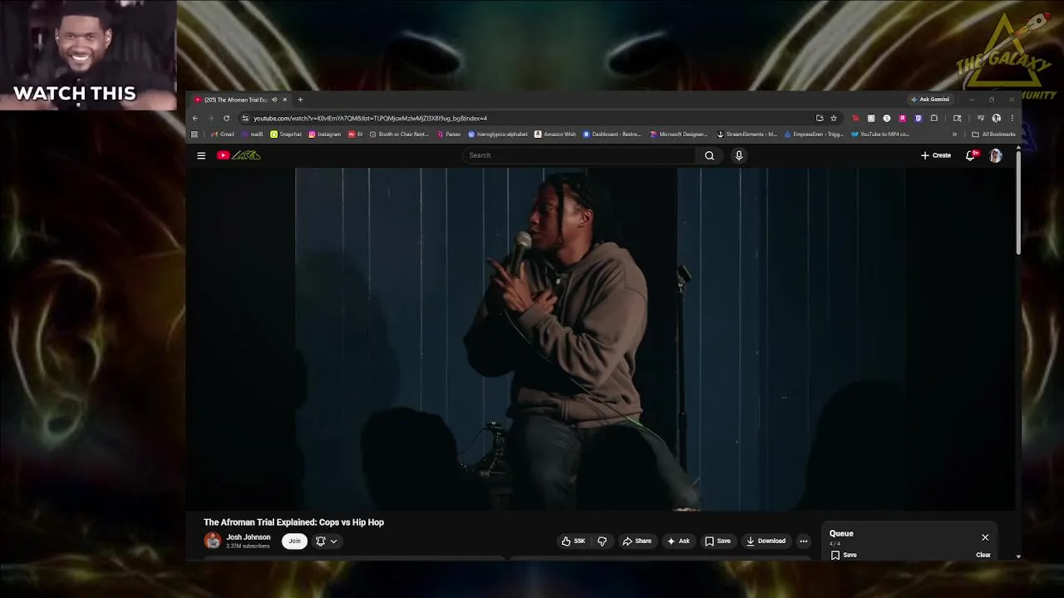
Task: Clear the queue
Action: click(x=983, y=555)
